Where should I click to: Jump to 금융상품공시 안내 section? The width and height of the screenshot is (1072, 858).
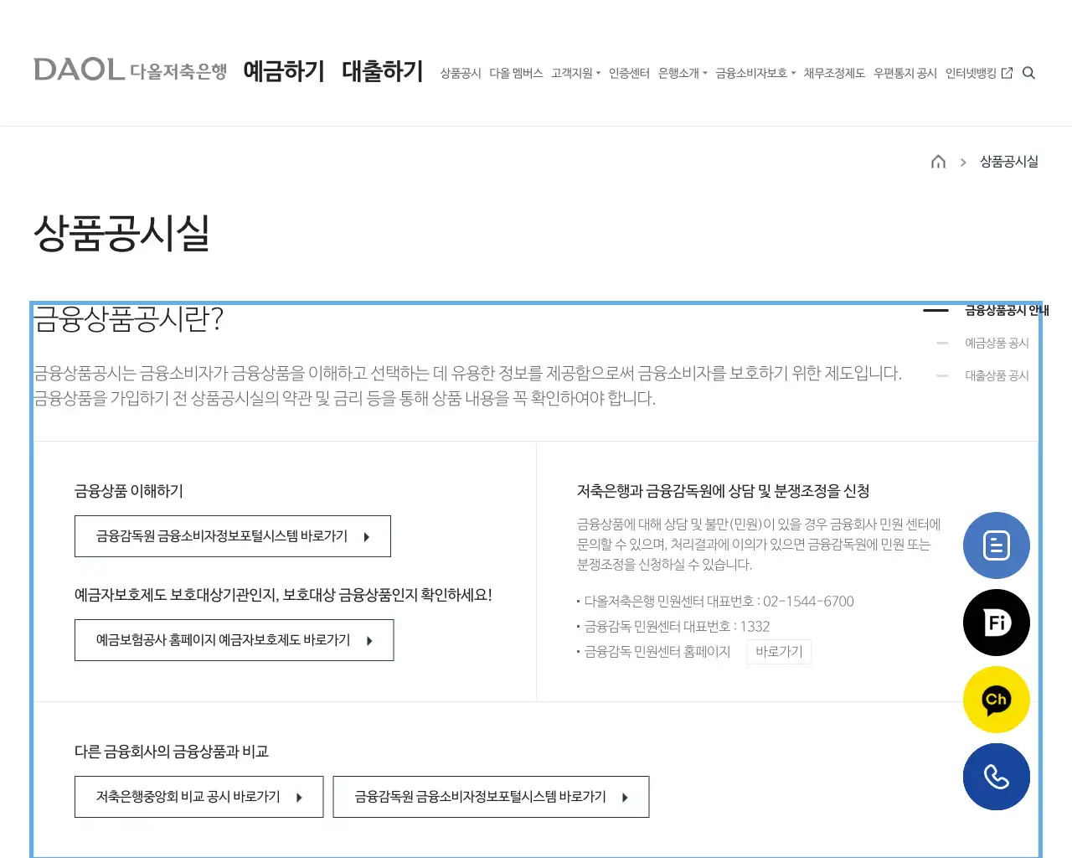pos(1007,310)
